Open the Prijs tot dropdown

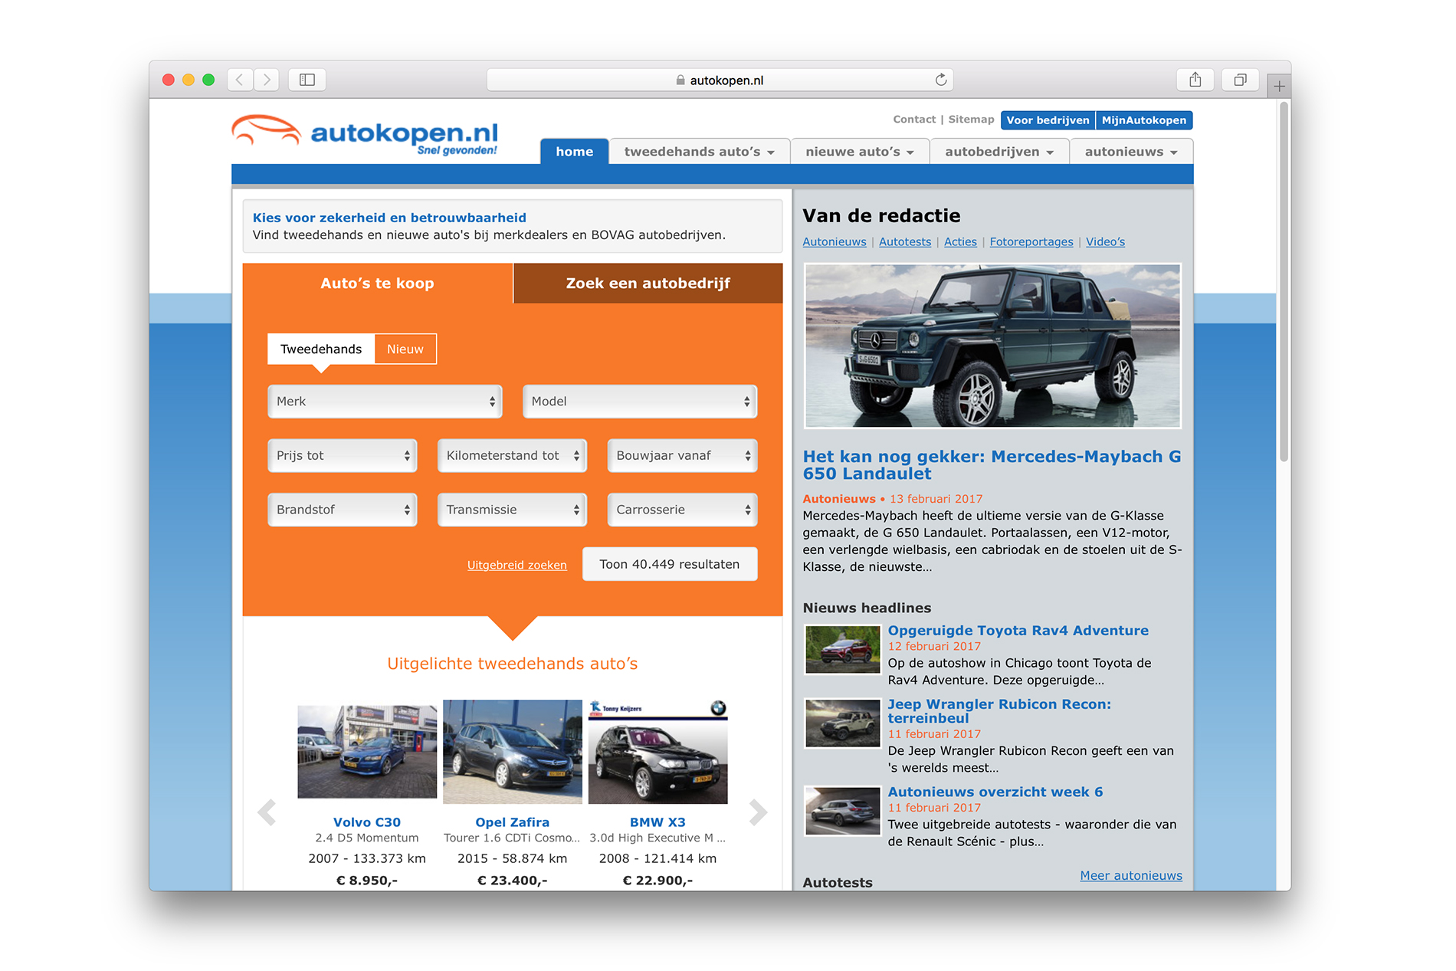pos(343,456)
